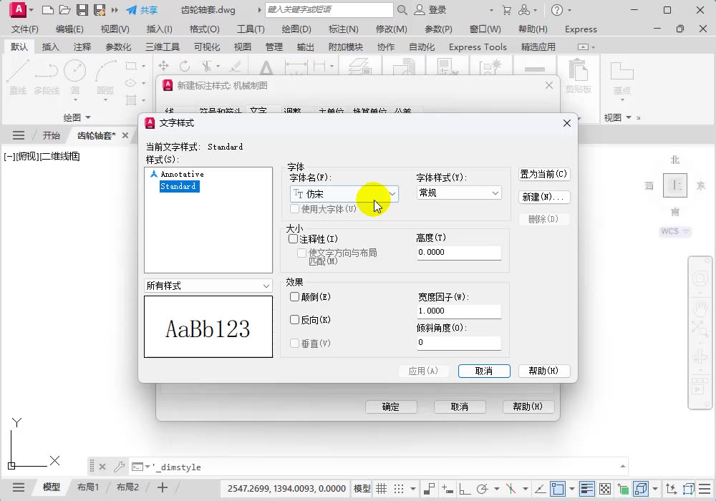Screen dimensions: 716x501
Task: Select the 直线 line tool in ribbon
Action: (19, 77)
